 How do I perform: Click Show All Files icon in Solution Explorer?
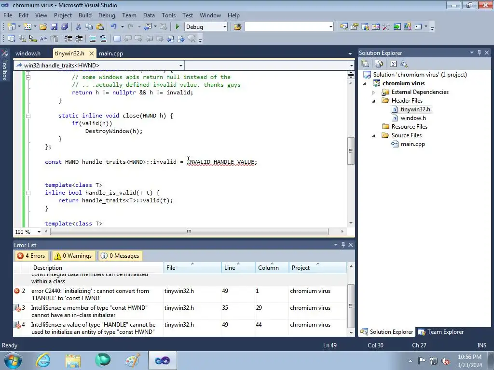[379, 64]
